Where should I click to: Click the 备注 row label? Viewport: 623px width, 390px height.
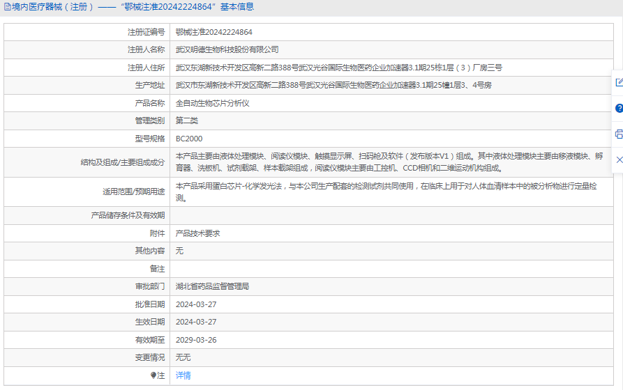tap(157, 269)
